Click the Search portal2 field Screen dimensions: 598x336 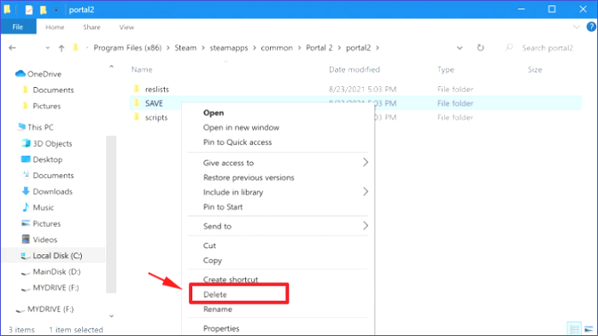[548, 48]
